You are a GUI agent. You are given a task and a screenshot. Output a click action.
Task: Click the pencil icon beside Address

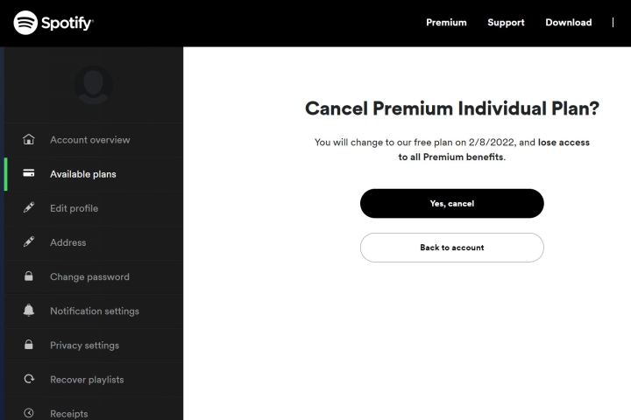pyautogui.click(x=29, y=241)
